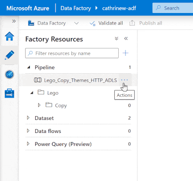The image size is (193, 181).
Task: Click the folder icon next to Lego
Action: [41, 92]
